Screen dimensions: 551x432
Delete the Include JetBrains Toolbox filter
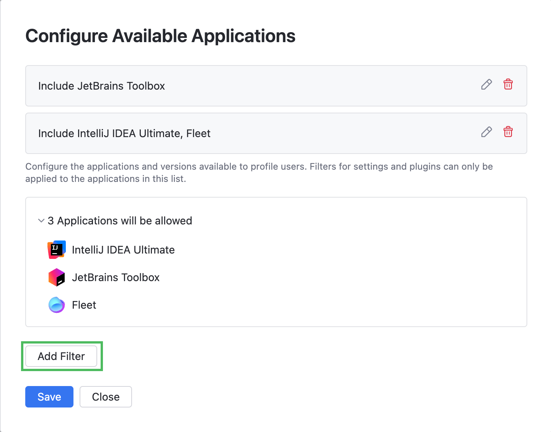(508, 85)
